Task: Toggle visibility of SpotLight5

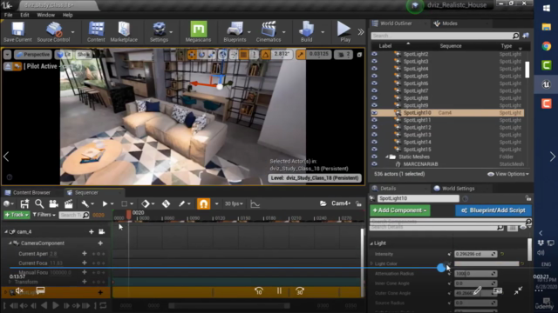Action: (x=374, y=76)
